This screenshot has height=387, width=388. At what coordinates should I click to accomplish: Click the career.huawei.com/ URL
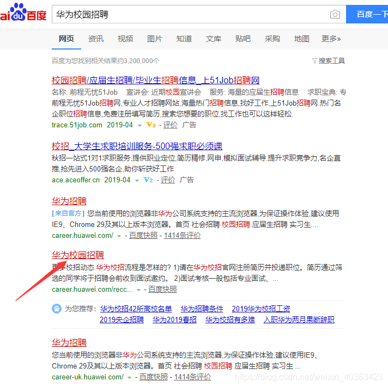click(x=82, y=236)
